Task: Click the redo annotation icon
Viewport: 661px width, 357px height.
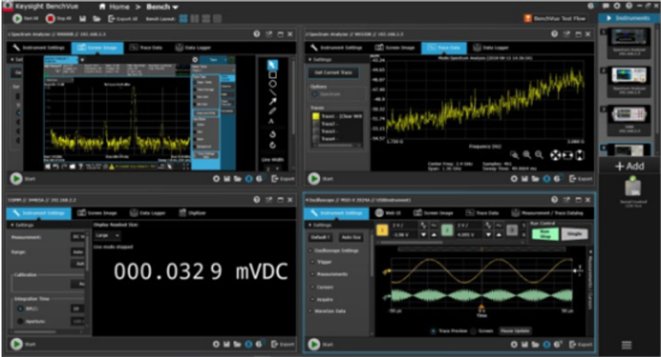Action: pos(272,145)
